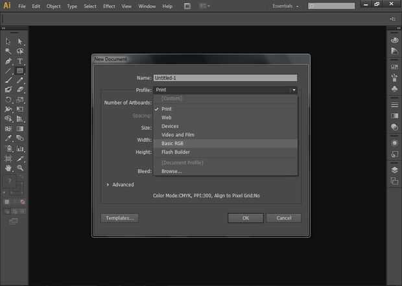Viewport: 402px width, 286px height.
Task: Choose Devices profile from the list
Action: [x=226, y=126]
